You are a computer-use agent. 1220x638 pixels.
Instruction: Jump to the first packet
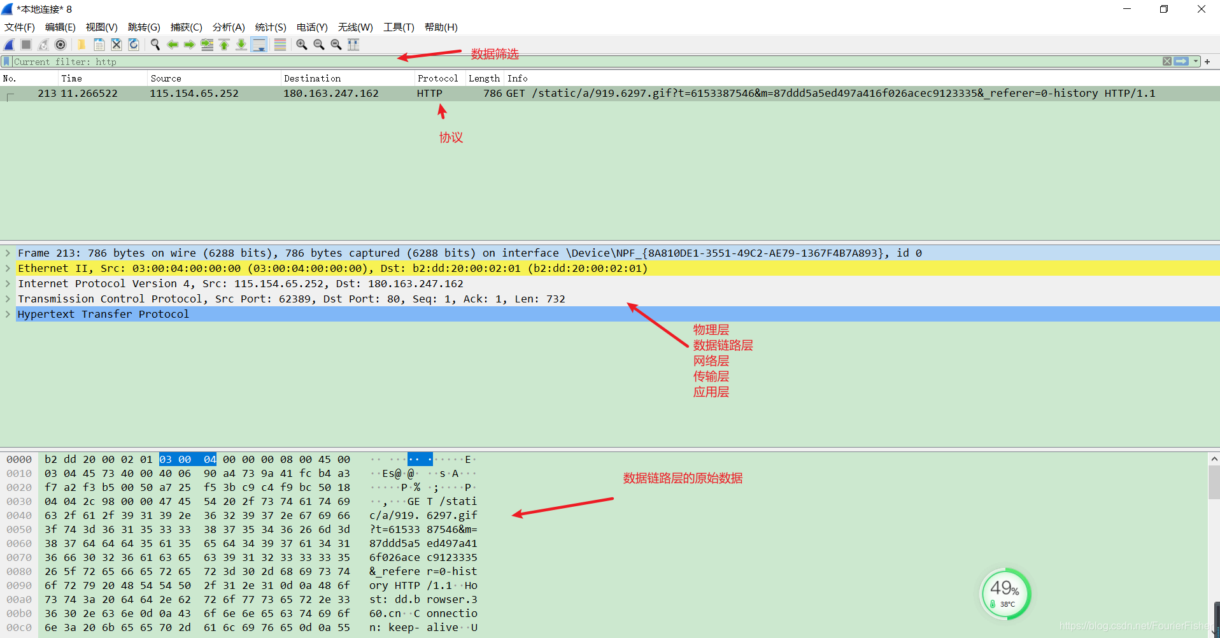224,45
